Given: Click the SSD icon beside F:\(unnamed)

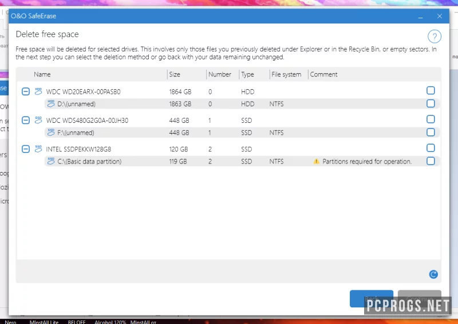Looking at the screenshot, I should (51, 132).
